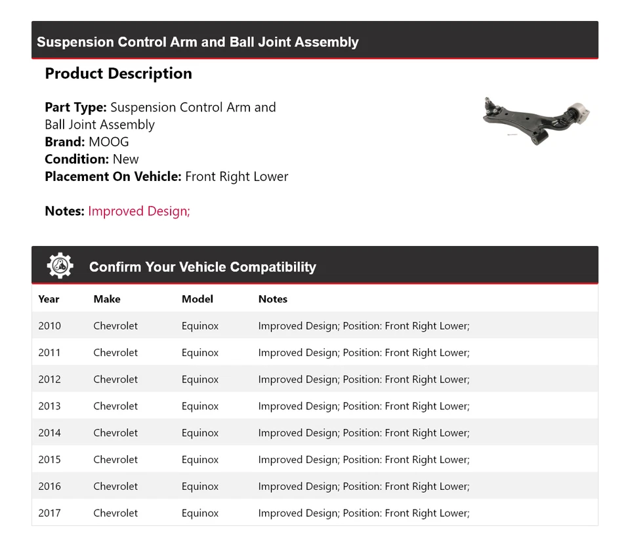Click the Front Right Lower placement text
This screenshot has height=547, width=630.
click(237, 176)
